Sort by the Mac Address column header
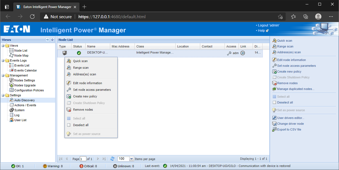 pyautogui.click(x=122, y=46)
